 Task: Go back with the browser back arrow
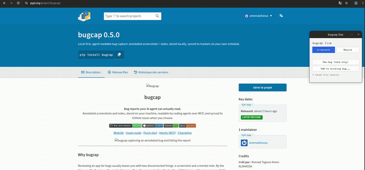(x=5, y=3)
